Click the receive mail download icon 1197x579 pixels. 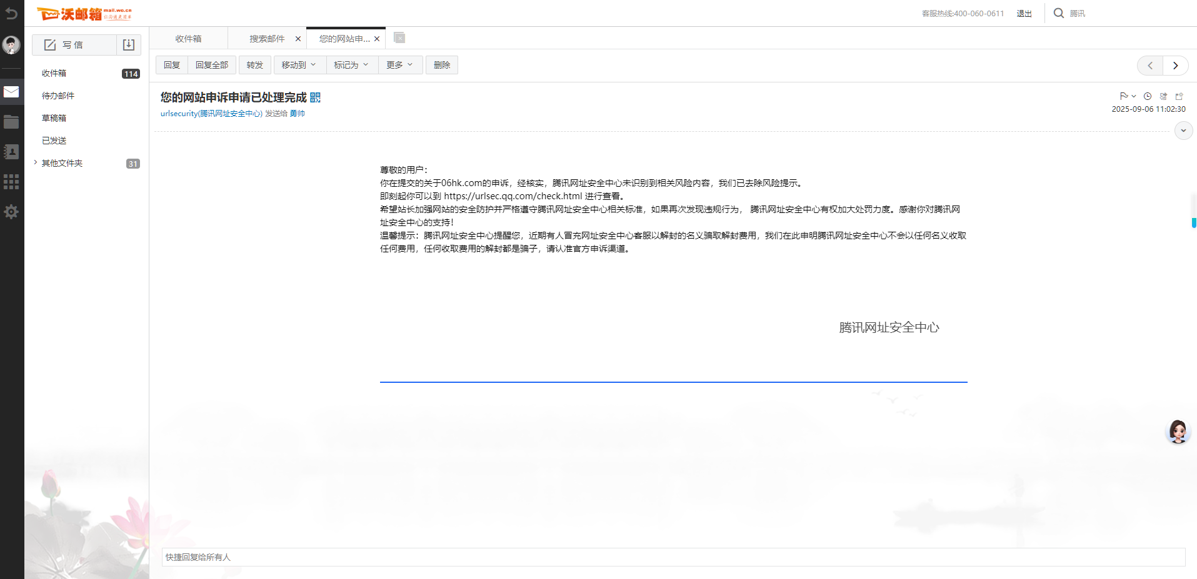coord(129,45)
